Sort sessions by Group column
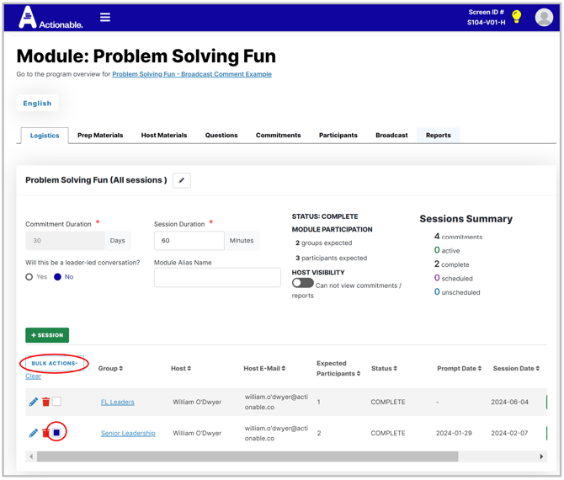This screenshot has width=564, height=480. click(110, 369)
